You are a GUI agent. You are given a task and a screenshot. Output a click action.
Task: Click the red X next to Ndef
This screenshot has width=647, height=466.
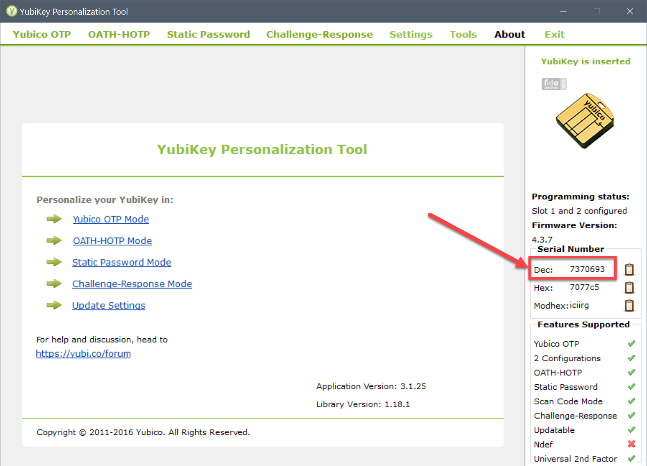coord(631,444)
